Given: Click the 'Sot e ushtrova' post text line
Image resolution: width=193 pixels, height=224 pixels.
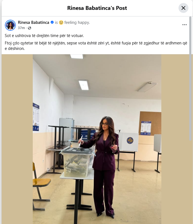Looking at the screenshot, I should click(44, 36).
